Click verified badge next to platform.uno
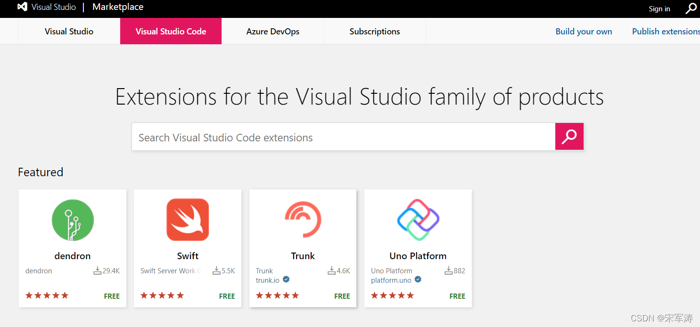700x327 pixels. 418,279
